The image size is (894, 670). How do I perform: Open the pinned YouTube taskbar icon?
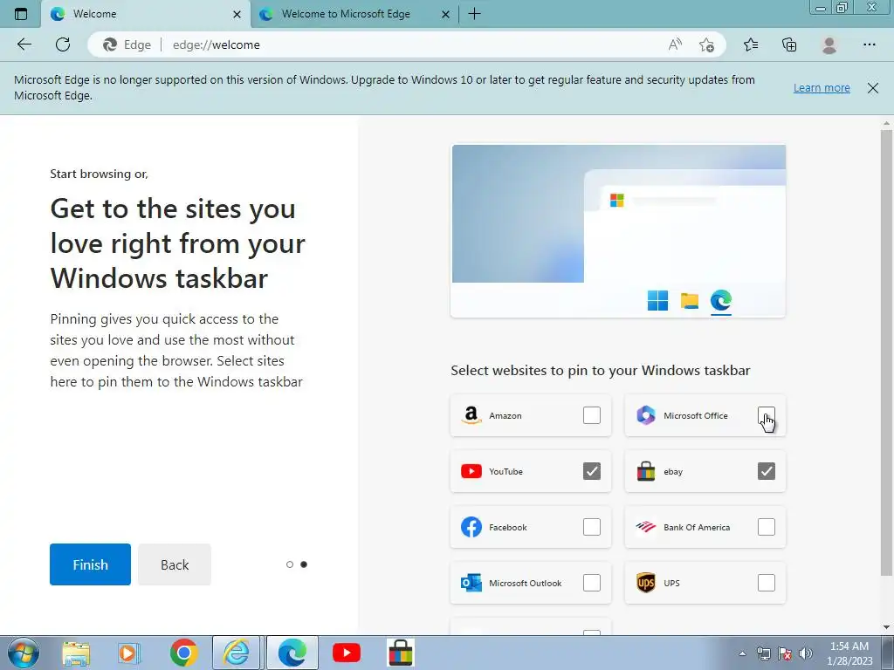[346, 653]
